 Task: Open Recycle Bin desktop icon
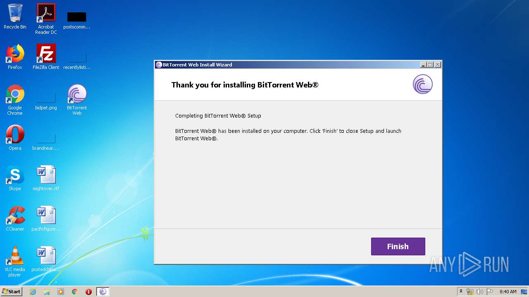[x=15, y=16]
